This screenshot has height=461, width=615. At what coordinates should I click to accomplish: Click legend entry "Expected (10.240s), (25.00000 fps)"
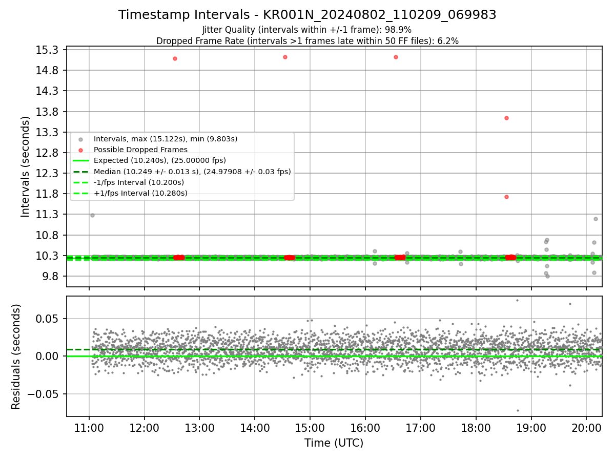pyautogui.click(x=160, y=160)
